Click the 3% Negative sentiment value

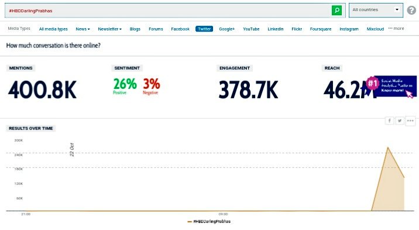(x=151, y=86)
